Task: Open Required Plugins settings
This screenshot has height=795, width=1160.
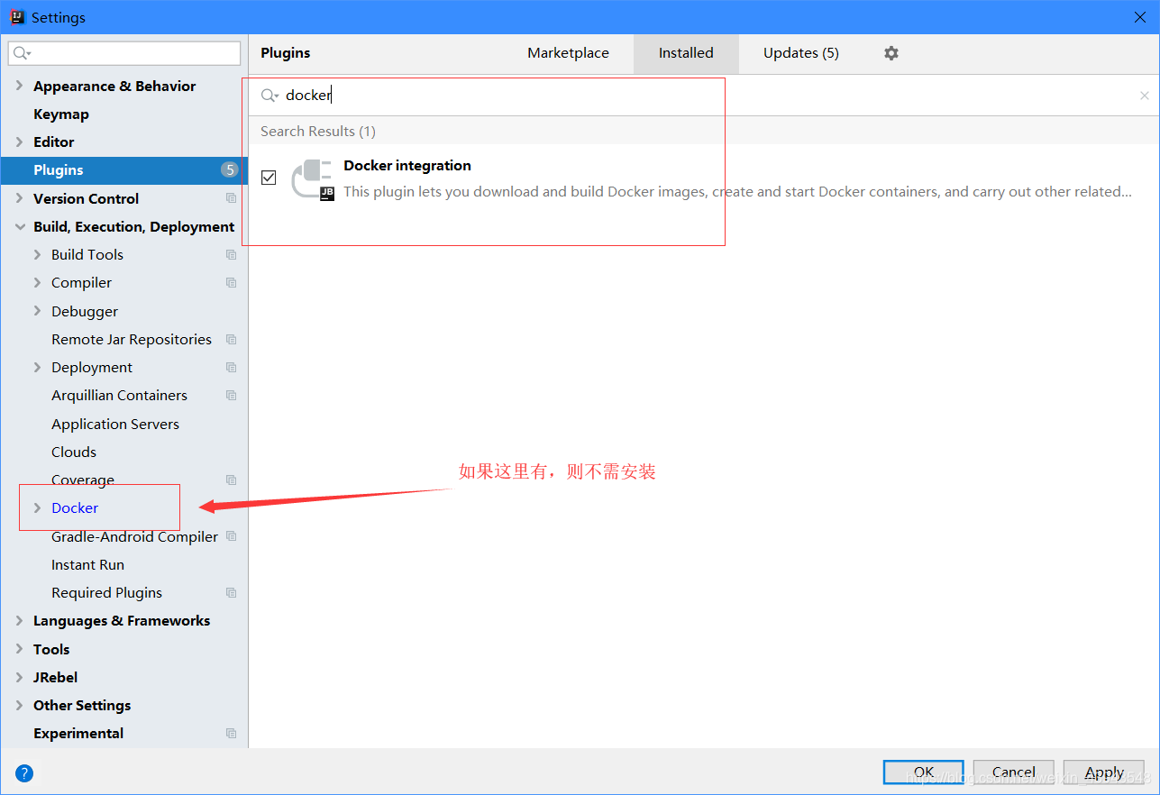Action: coord(106,593)
